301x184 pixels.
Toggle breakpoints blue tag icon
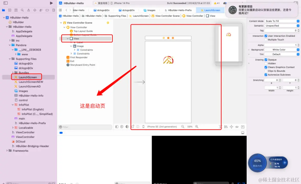tap(61, 133)
